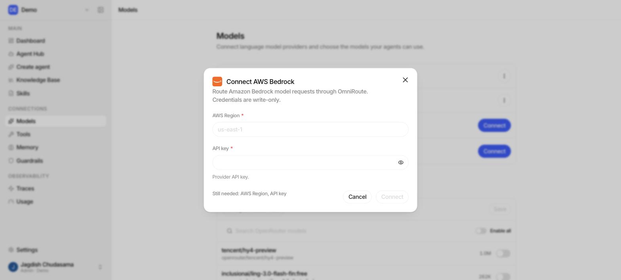Collapse the sidebar panel icon
Image resolution: width=621 pixels, height=280 pixels.
click(x=101, y=10)
